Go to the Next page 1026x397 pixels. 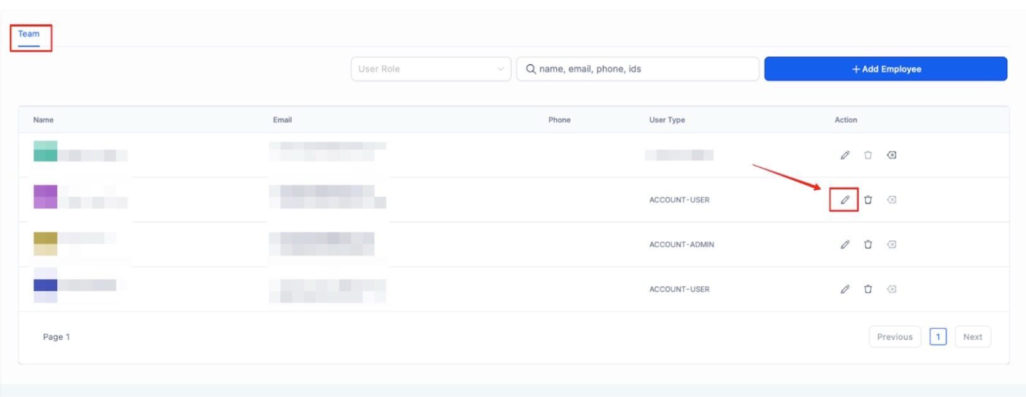[x=972, y=337]
